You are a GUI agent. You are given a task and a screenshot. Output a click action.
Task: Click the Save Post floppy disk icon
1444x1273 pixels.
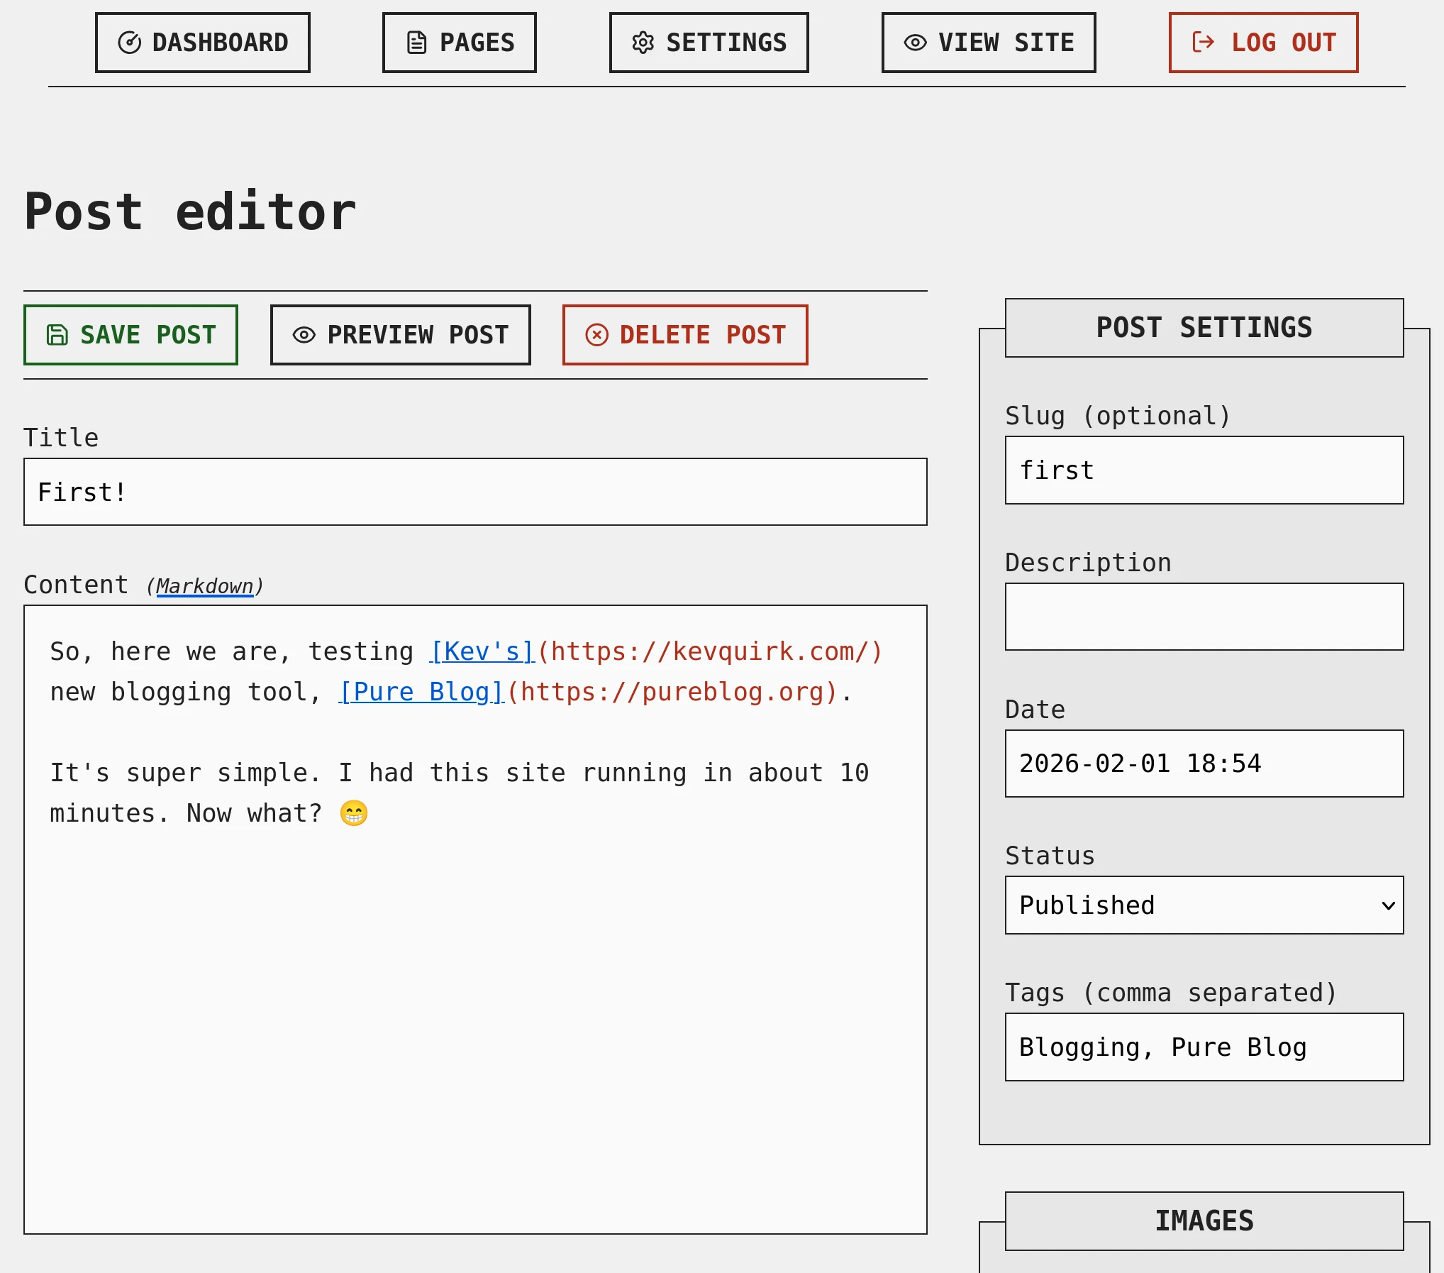[x=57, y=335]
